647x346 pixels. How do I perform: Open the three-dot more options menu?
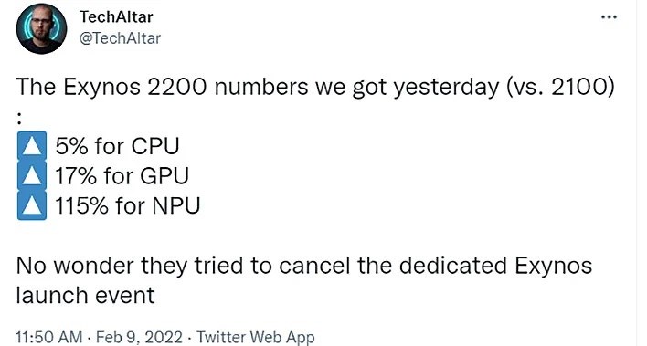(609, 17)
